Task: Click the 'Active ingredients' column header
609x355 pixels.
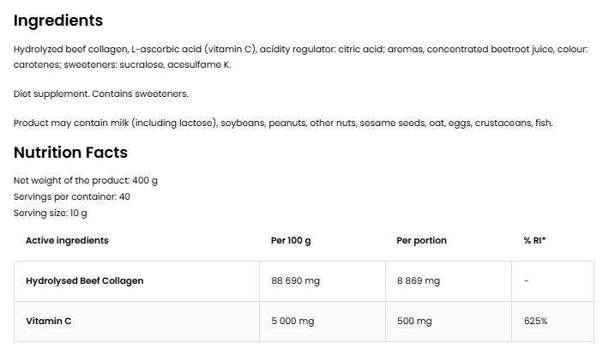Action: [67, 240]
